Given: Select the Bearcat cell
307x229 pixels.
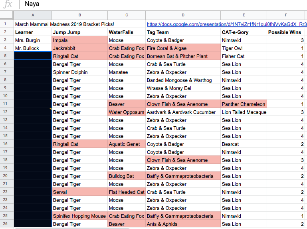Looking at the screenshot, I should click(244, 144).
